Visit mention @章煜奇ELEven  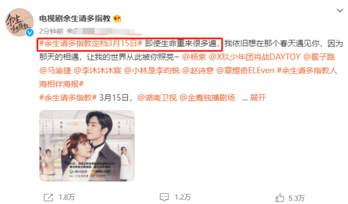pyautogui.click(x=245, y=70)
